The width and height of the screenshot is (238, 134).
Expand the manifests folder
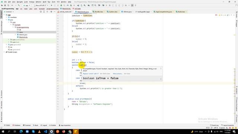pos(6,17)
